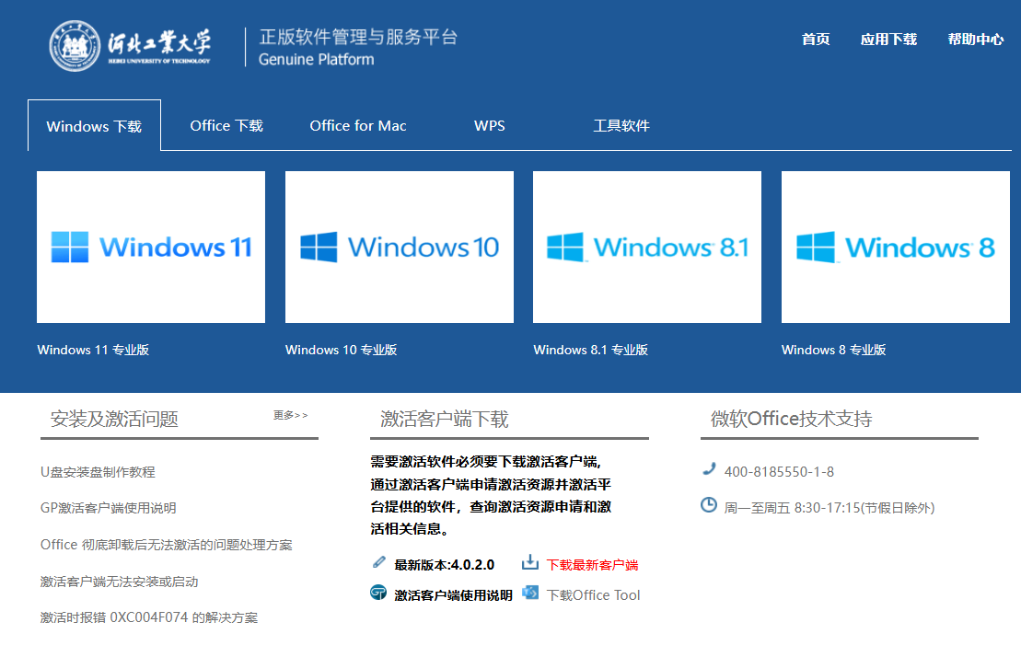Viewport: 1021px width, 657px height.
Task: Click the Windows 11 product logo image
Action: (x=150, y=246)
